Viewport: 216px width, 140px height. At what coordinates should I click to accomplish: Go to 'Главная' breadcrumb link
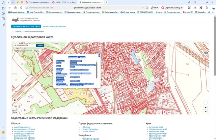[18, 31]
